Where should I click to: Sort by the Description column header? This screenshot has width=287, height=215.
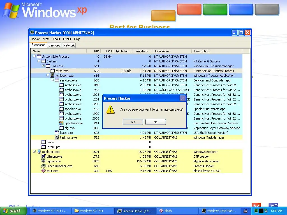(217, 51)
